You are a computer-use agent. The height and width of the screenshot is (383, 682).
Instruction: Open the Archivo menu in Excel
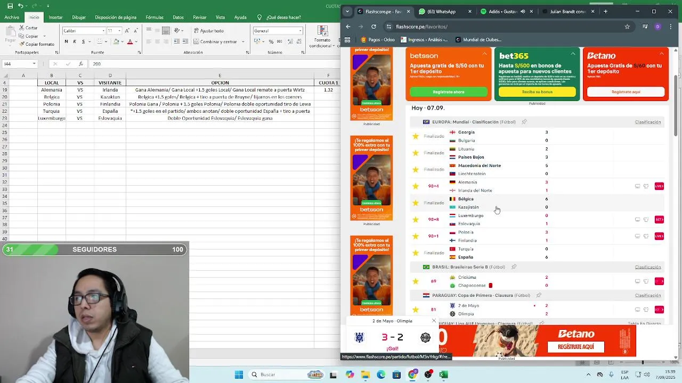(x=12, y=17)
